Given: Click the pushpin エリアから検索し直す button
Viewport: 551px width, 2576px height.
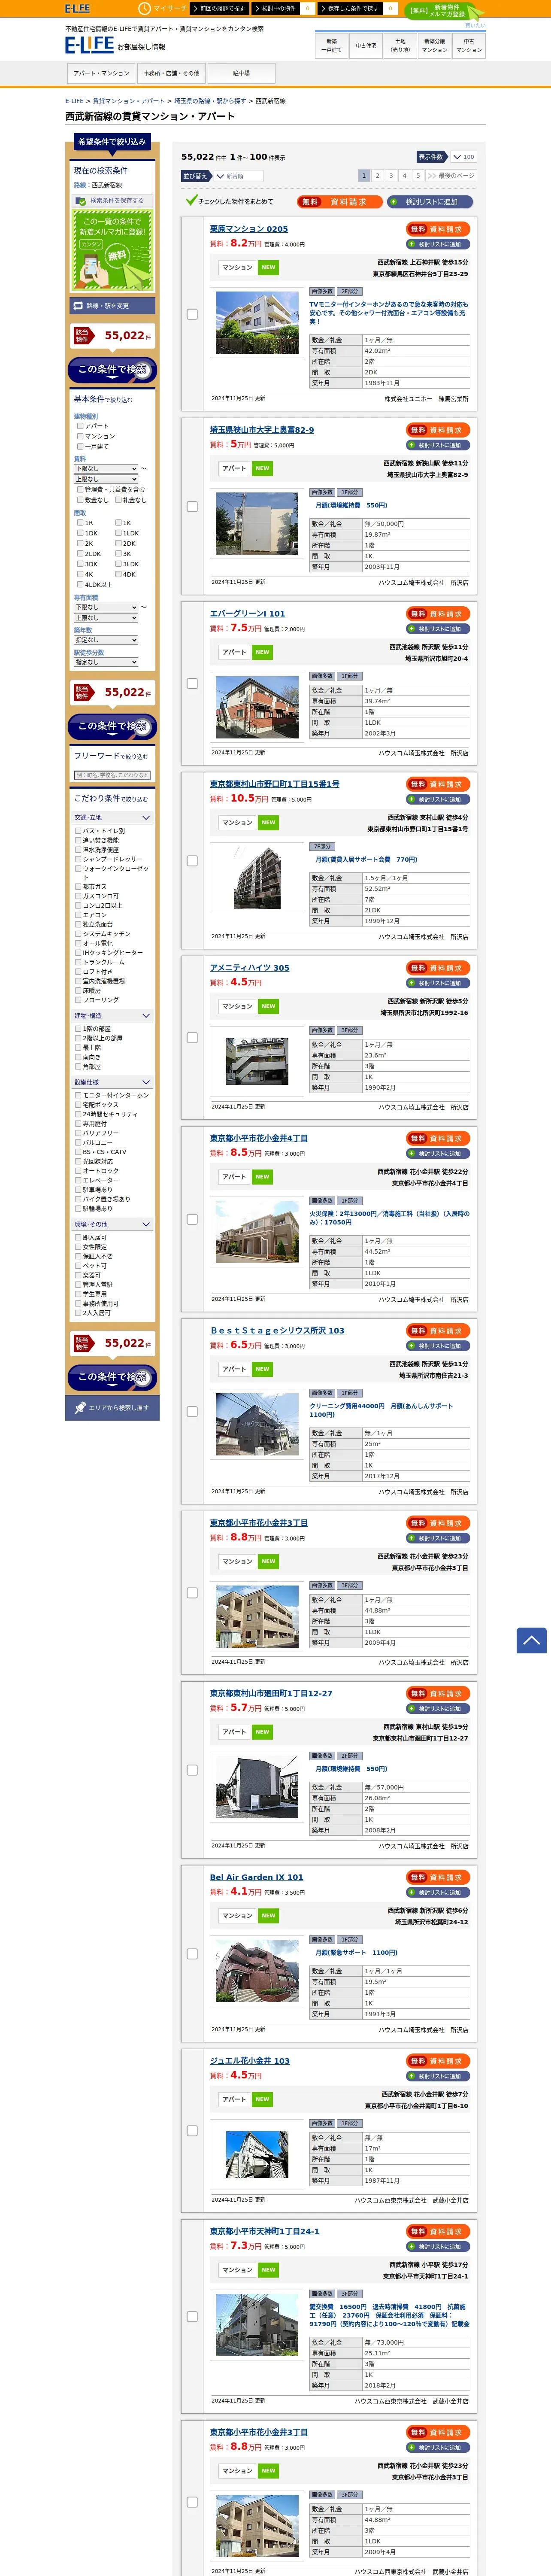Looking at the screenshot, I should 111,1408.
